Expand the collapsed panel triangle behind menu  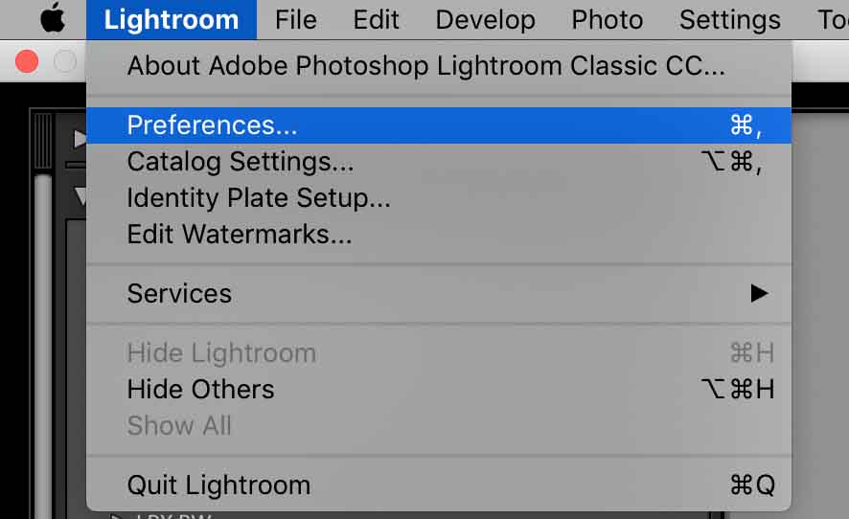click(80, 139)
